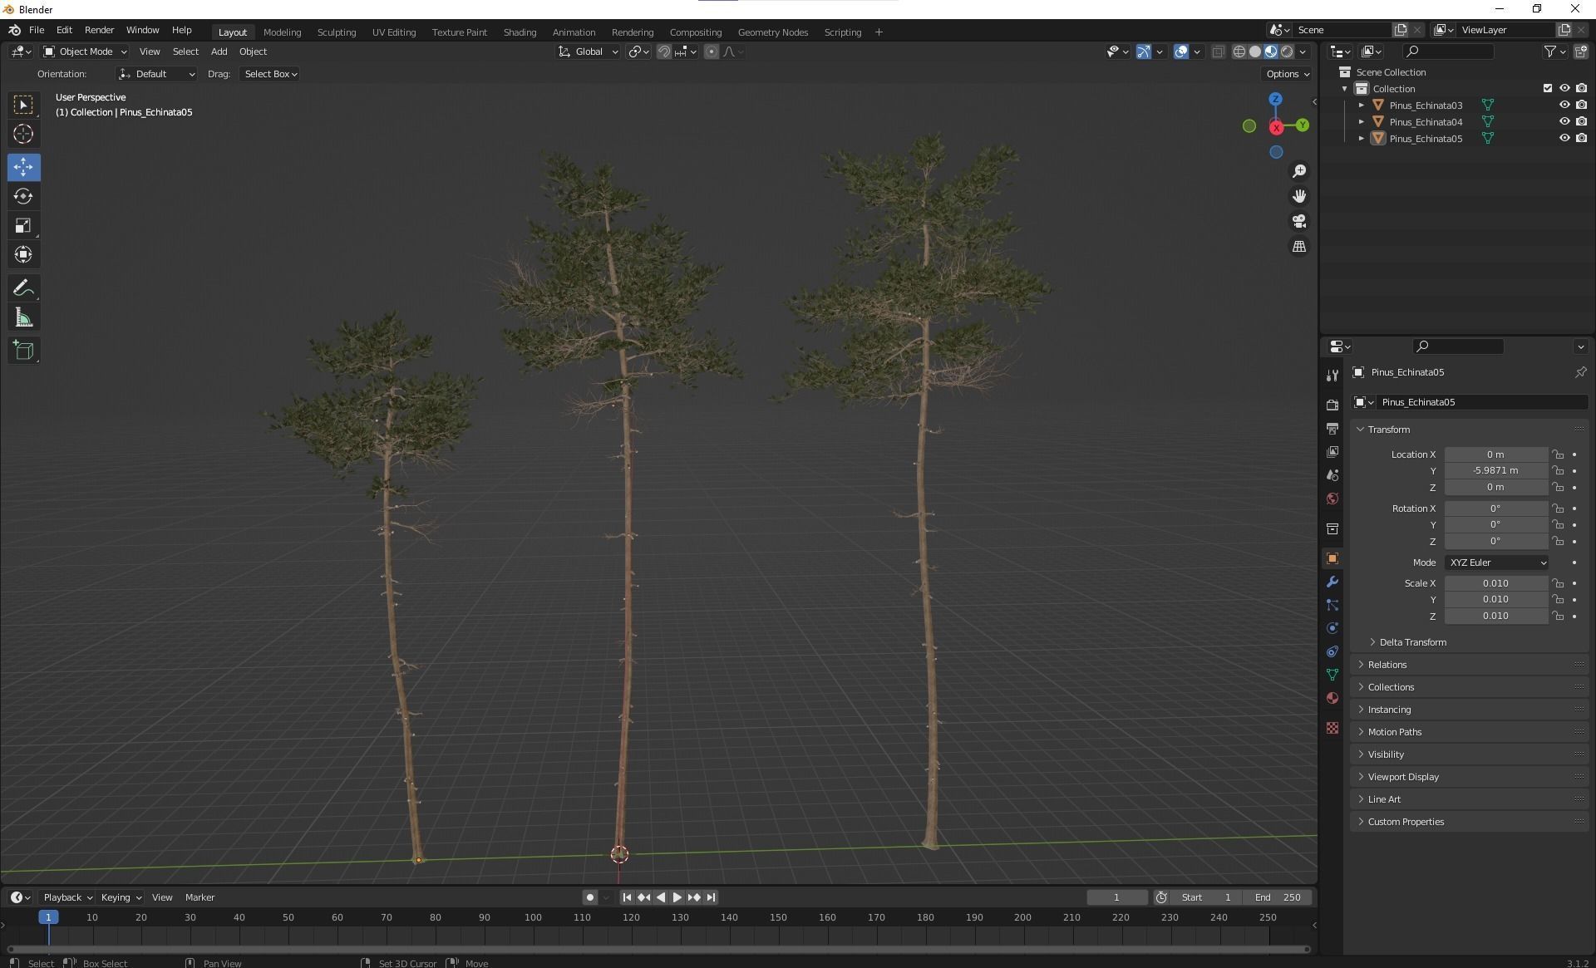Viewport: 1596px width, 968px height.
Task: Select the Measure tool
Action: pos(23,317)
